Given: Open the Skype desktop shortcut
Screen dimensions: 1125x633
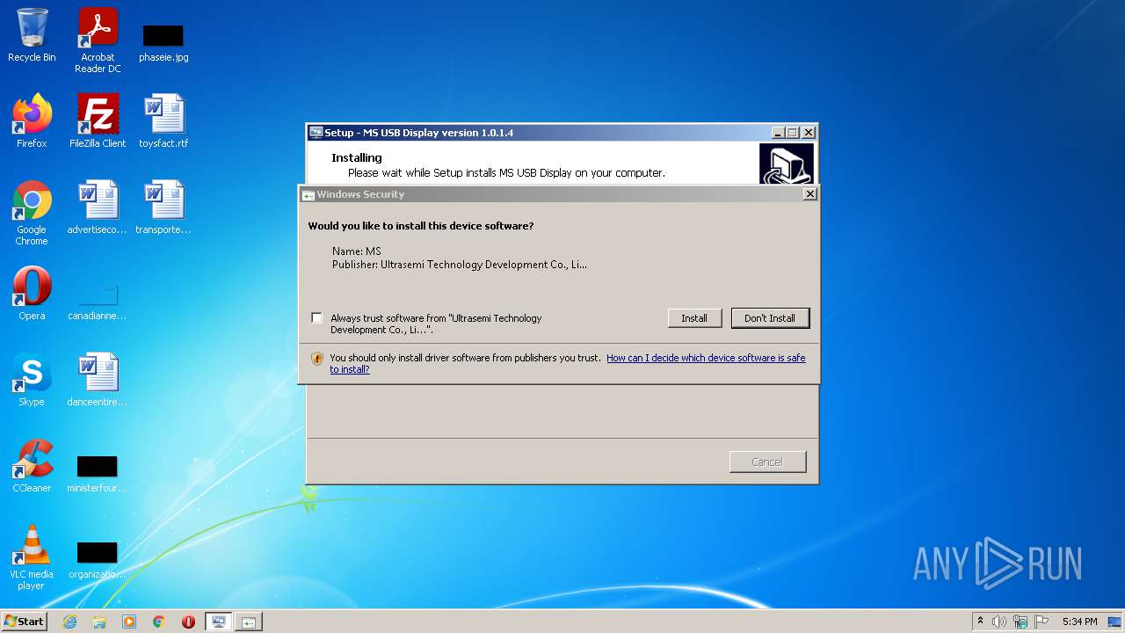Looking at the screenshot, I should pos(32,380).
